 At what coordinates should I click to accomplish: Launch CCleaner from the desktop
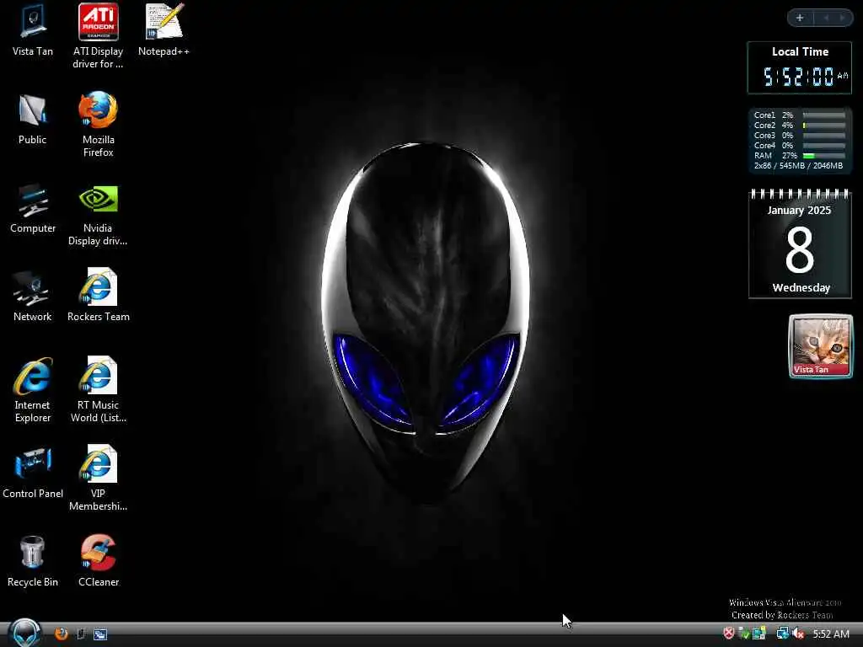pos(98,560)
